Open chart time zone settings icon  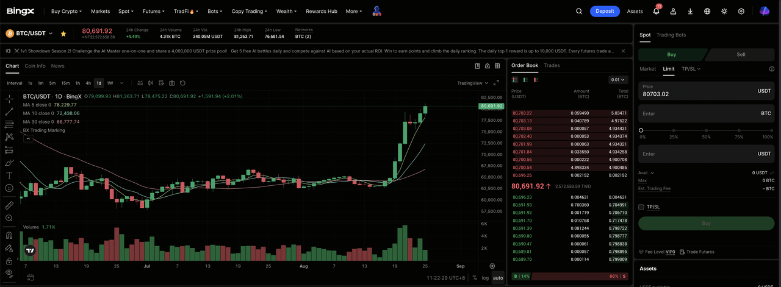(x=492, y=266)
